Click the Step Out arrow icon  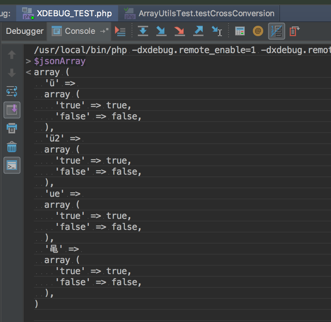tap(198, 31)
